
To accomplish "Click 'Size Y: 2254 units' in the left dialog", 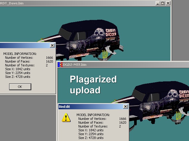I will pos(18,73).
